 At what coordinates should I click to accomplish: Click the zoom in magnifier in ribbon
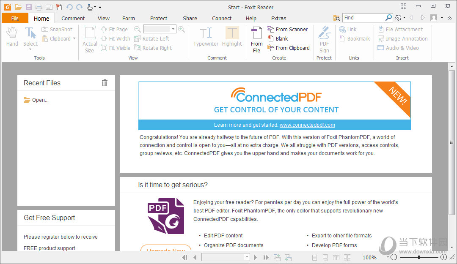182,29
